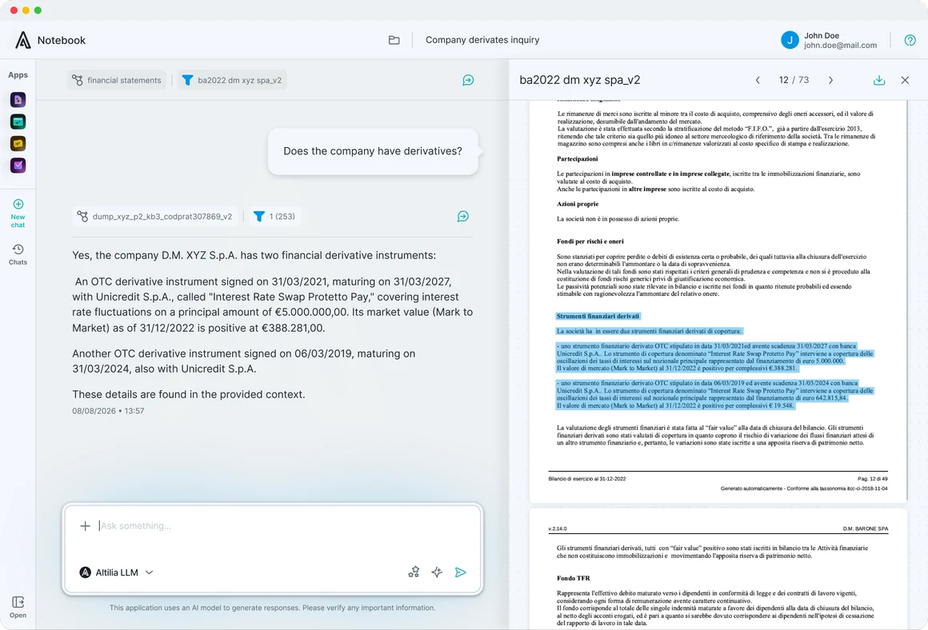Click the page number 12 field

[783, 80]
